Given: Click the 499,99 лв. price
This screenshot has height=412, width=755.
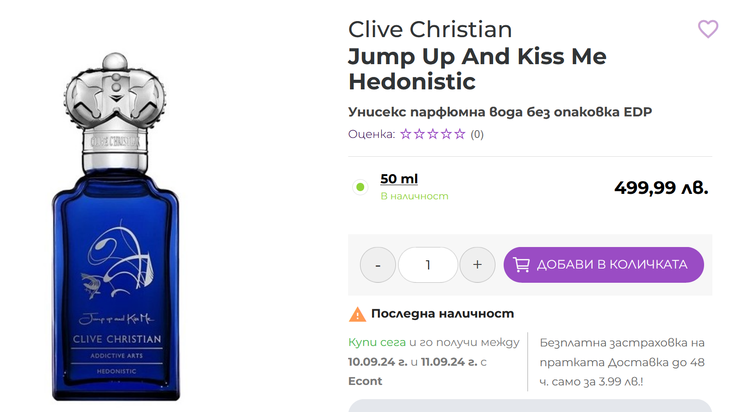Looking at the screenshot, I should tap(661, 187).
